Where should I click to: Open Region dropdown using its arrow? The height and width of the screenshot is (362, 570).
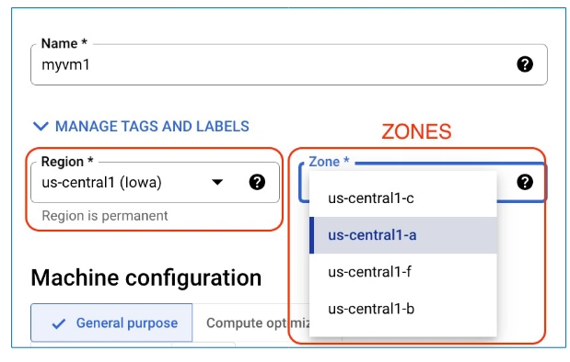point(217,182)
